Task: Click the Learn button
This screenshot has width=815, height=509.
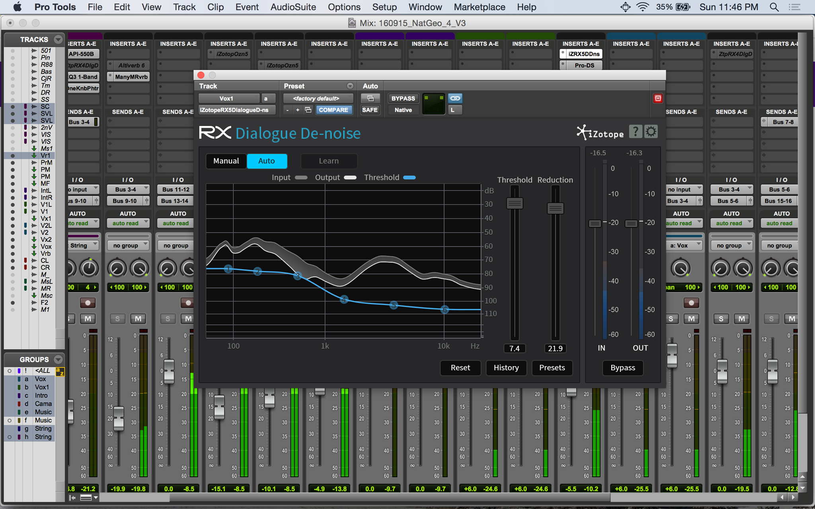Action: point(329,161)
